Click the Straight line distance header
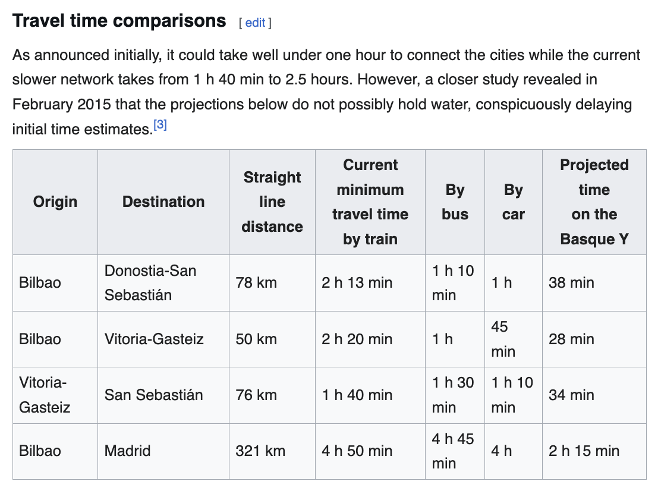The width and height of the screenshot is (661, 497). point(272,202)
